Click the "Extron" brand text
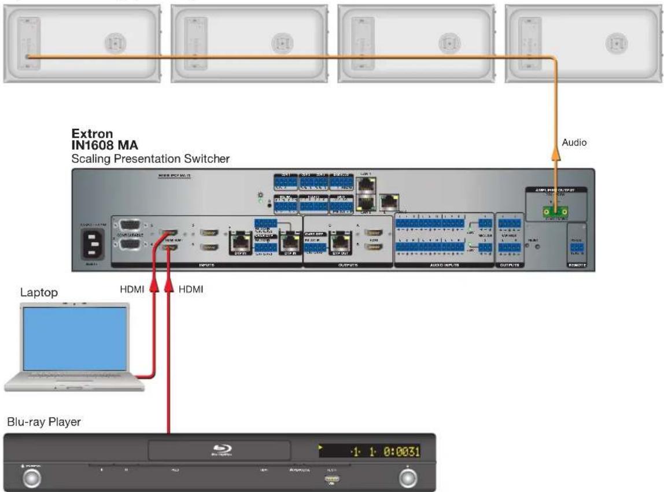This screenshot has height=492, width=664. click(x=92, y=134)
